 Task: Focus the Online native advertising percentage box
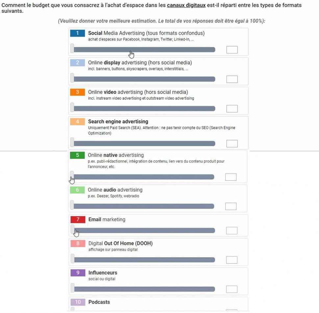pos(231,177)
